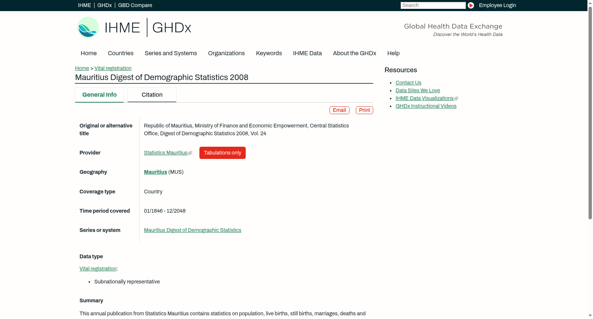Click the Print button
Screen dimensions: 593x319
364,110
